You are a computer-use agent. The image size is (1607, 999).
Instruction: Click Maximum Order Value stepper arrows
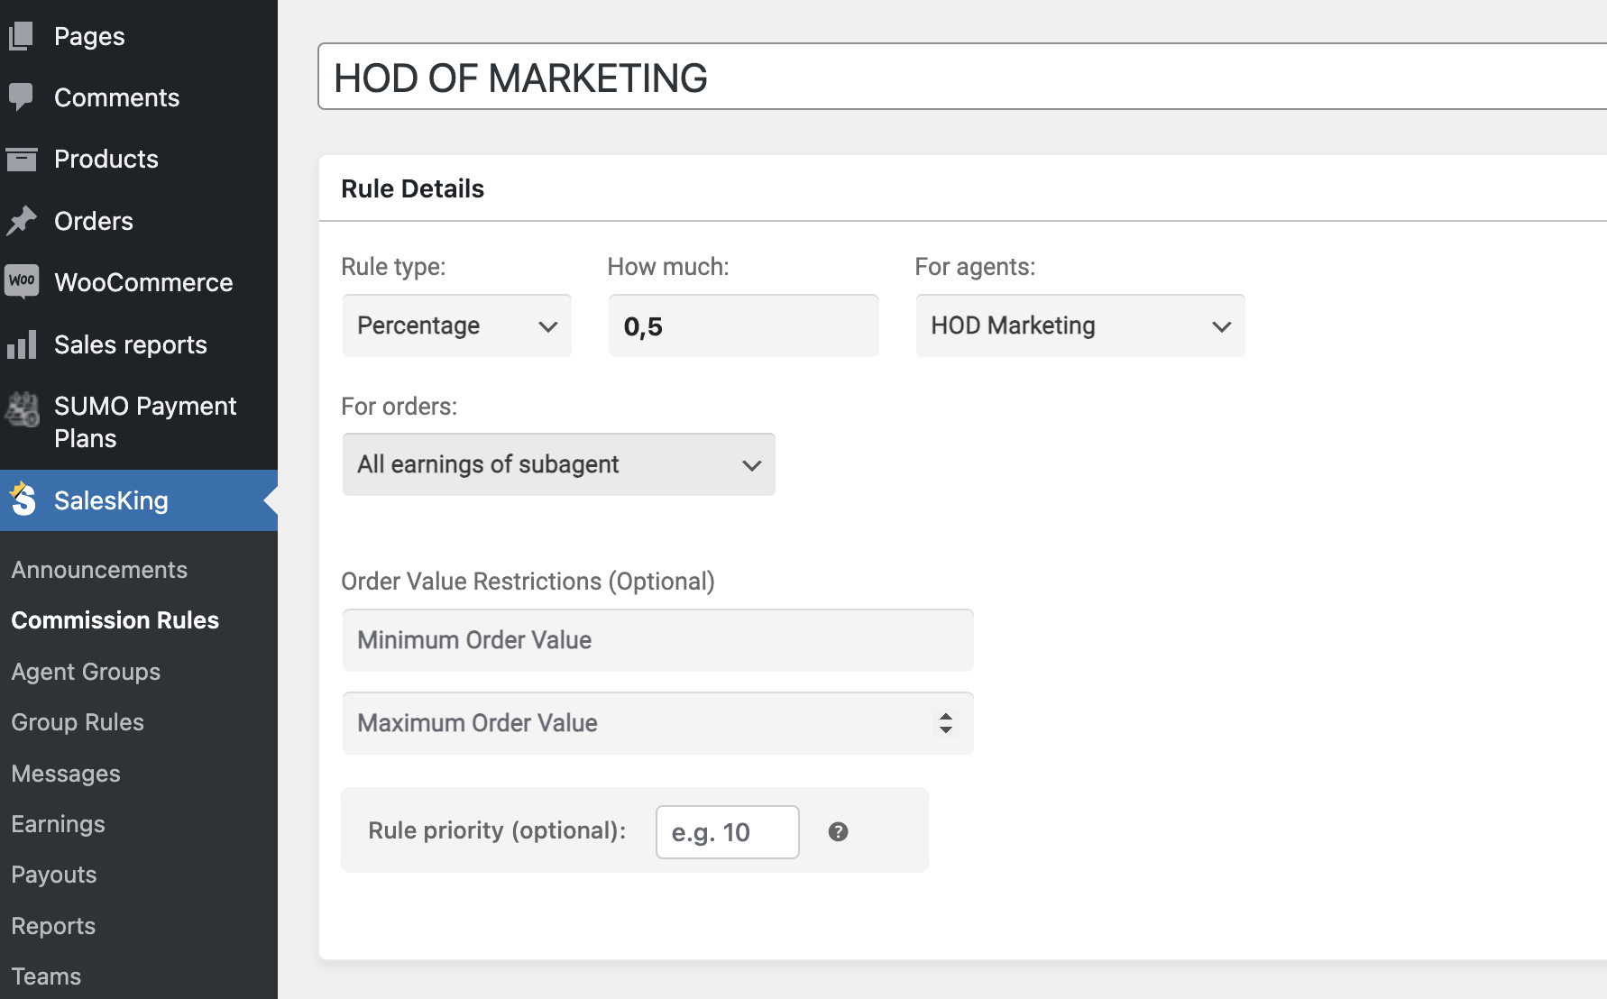click(x=945, y=723)
